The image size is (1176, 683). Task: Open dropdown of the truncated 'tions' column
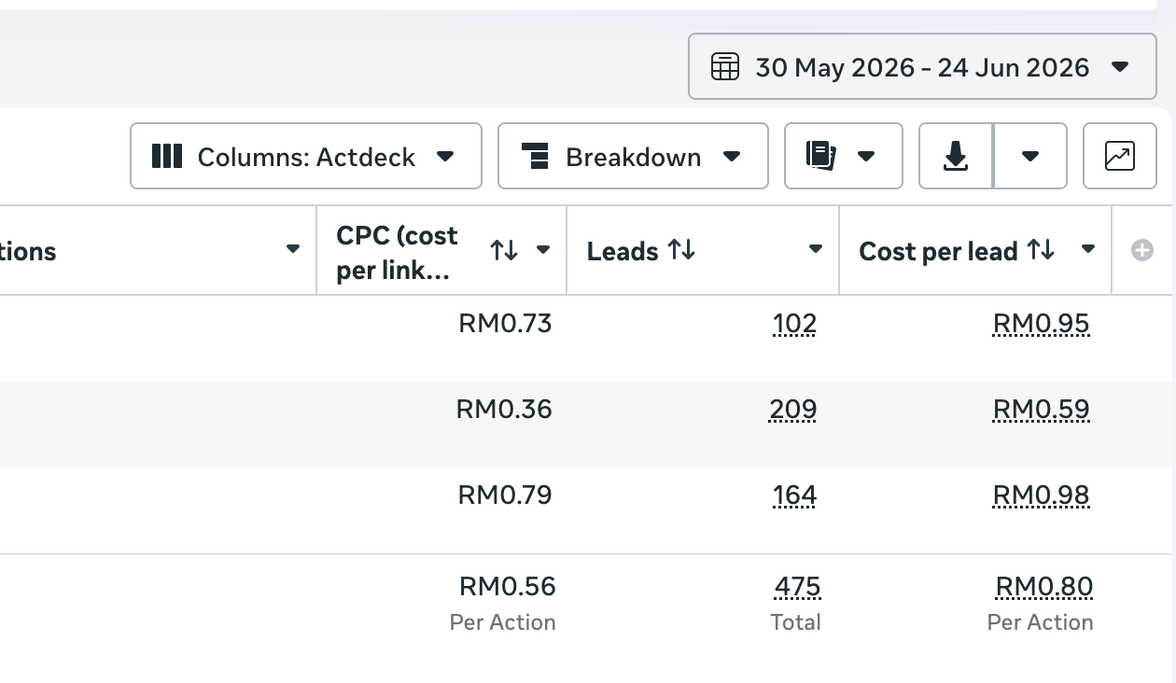pyautogui.click(x=293, y=249)
